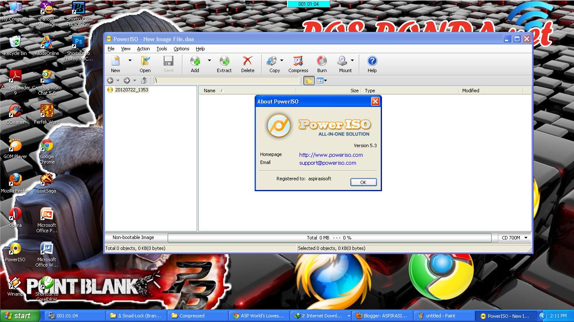Switch to the Compressed folder taskbar button
The width and height of the screenshot is (574, 322).
click(197, 316)
